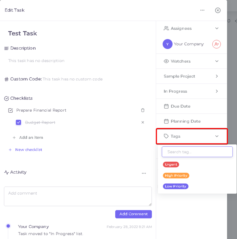Image resolution: width=237 pixels, height=239 pixels.
Task: Open the In Progress list selector
Action: tap(192, 91)
